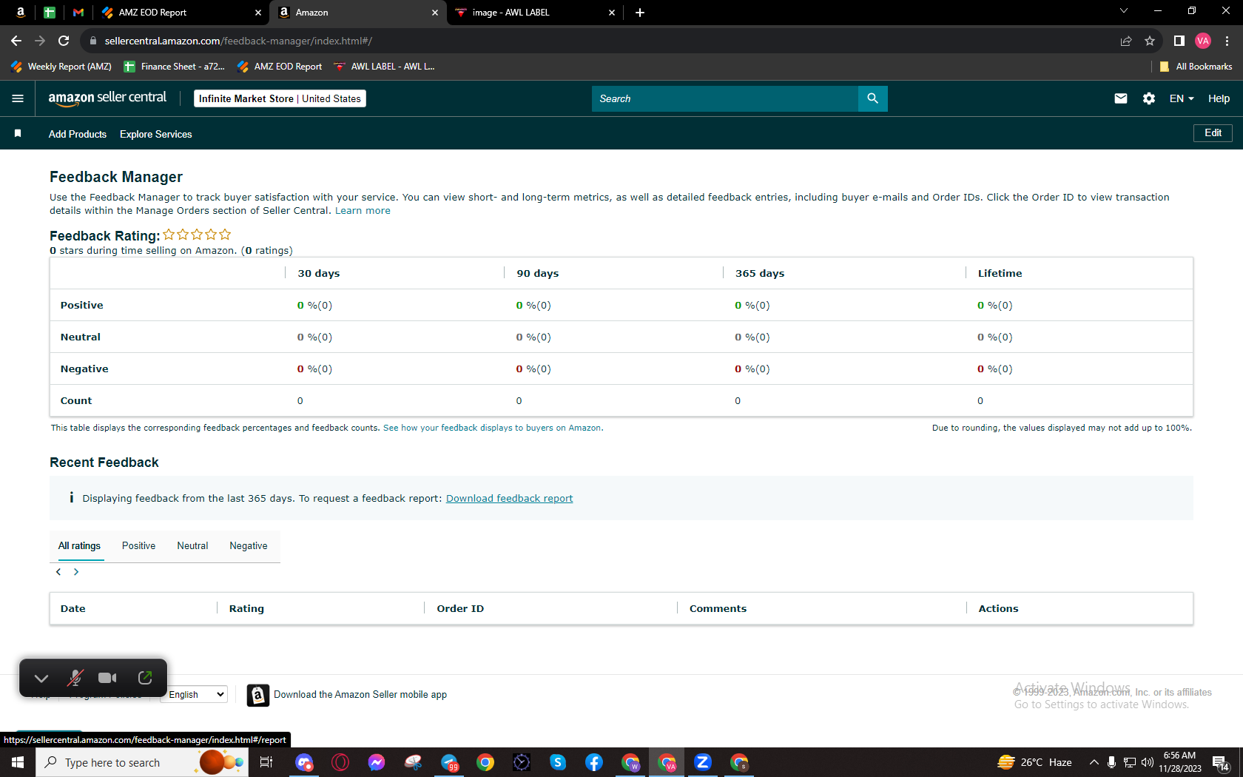Screen dimensions: 1243x777
Task: Click the share screen icon in overlay
Action: point(145,678)
